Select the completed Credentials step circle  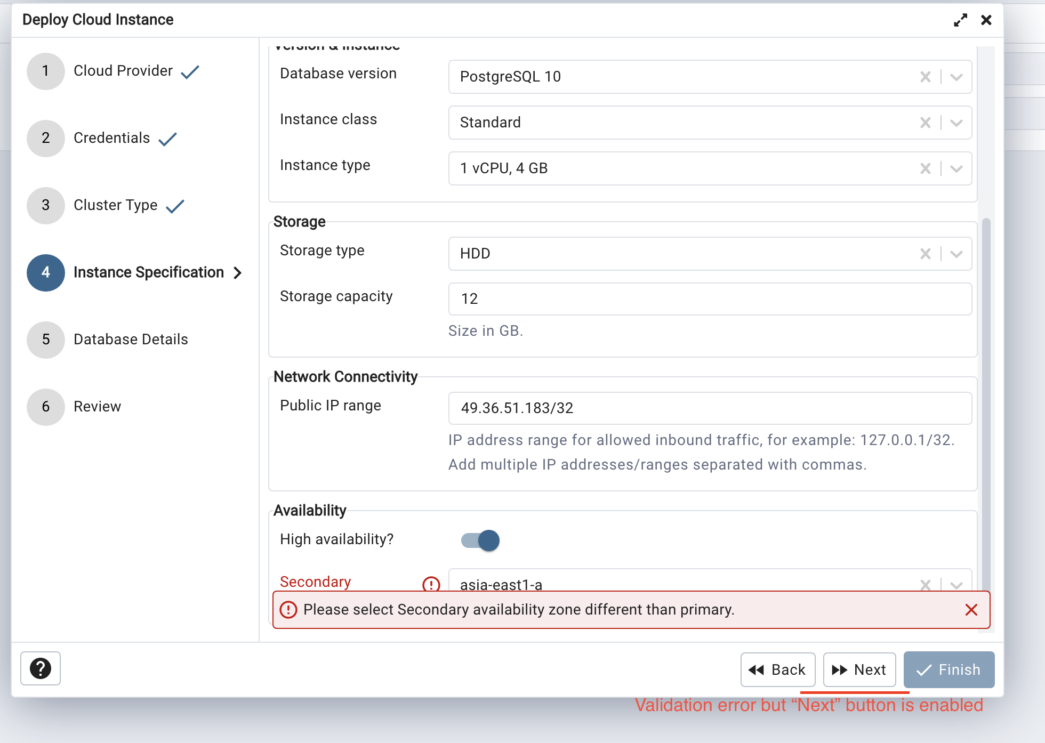[45, 138]
